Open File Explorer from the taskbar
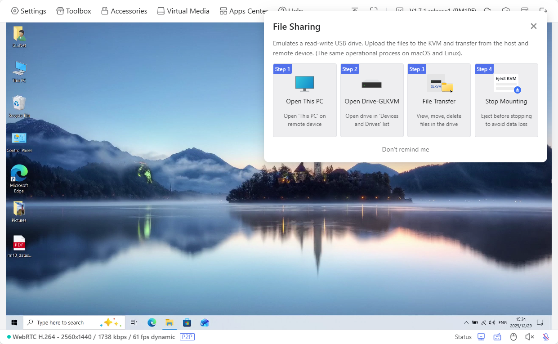 [169, 322]
